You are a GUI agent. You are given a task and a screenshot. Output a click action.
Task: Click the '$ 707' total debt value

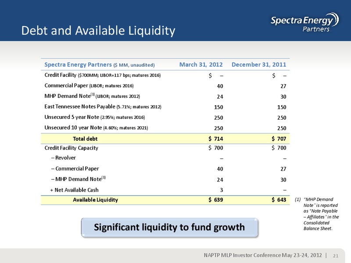pyautogui.click(x=279, y=139)
